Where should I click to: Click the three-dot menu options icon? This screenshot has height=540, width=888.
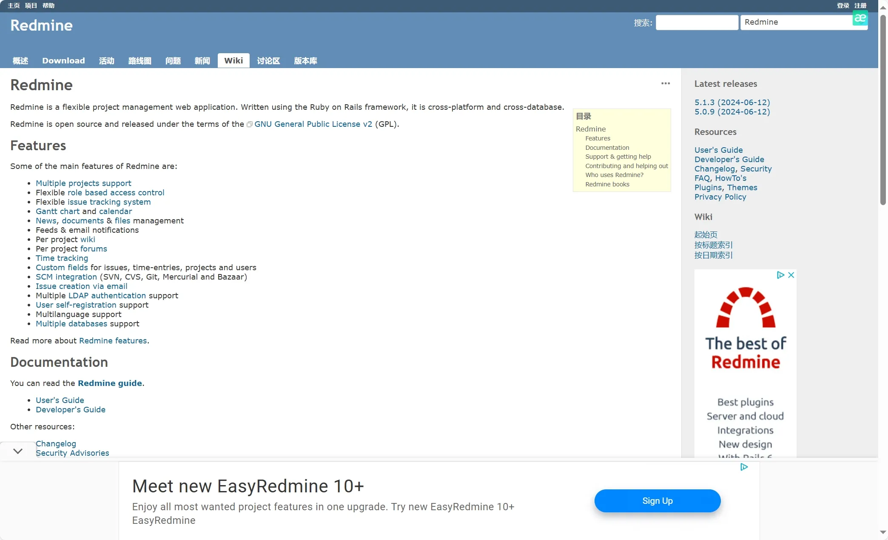pyautogui.click(x=666, y=83)
